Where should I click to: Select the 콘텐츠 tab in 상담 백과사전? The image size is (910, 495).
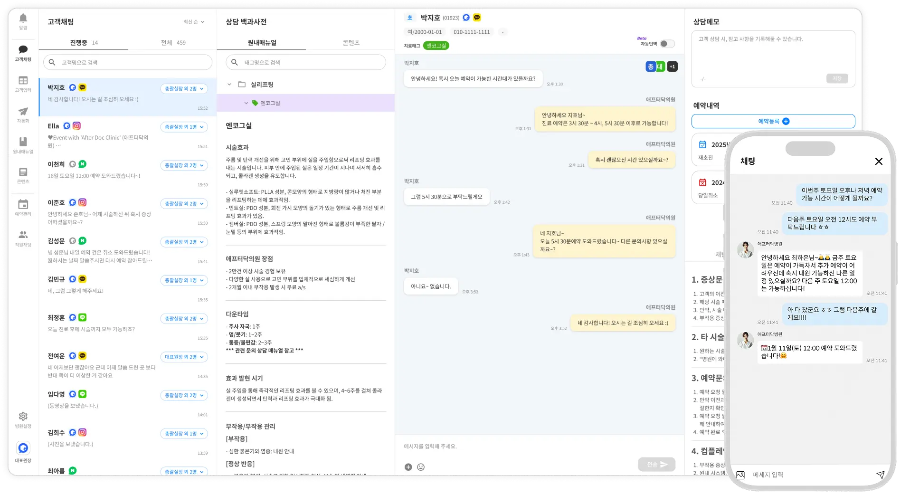[351, 42]
